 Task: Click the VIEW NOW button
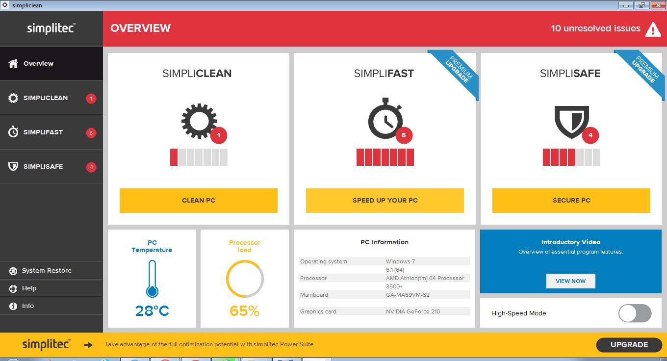tap(570, 281)
